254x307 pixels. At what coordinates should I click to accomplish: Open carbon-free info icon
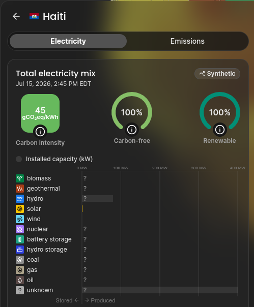tap(132, 130)
